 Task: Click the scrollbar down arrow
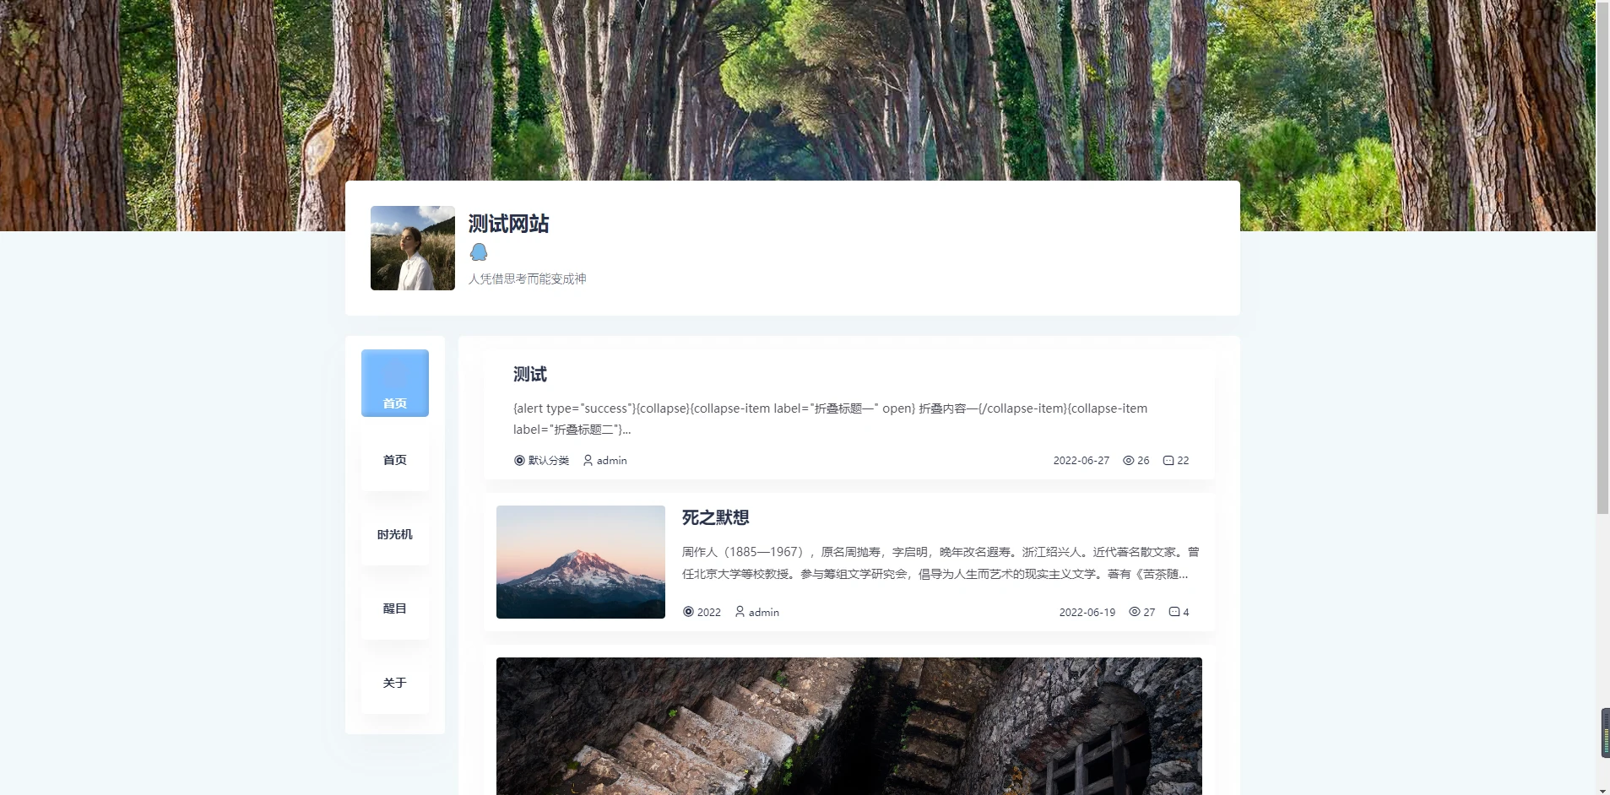pos(1602,789)
